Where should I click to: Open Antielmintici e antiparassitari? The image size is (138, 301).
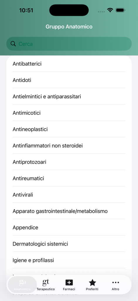[x=69, y=96]
